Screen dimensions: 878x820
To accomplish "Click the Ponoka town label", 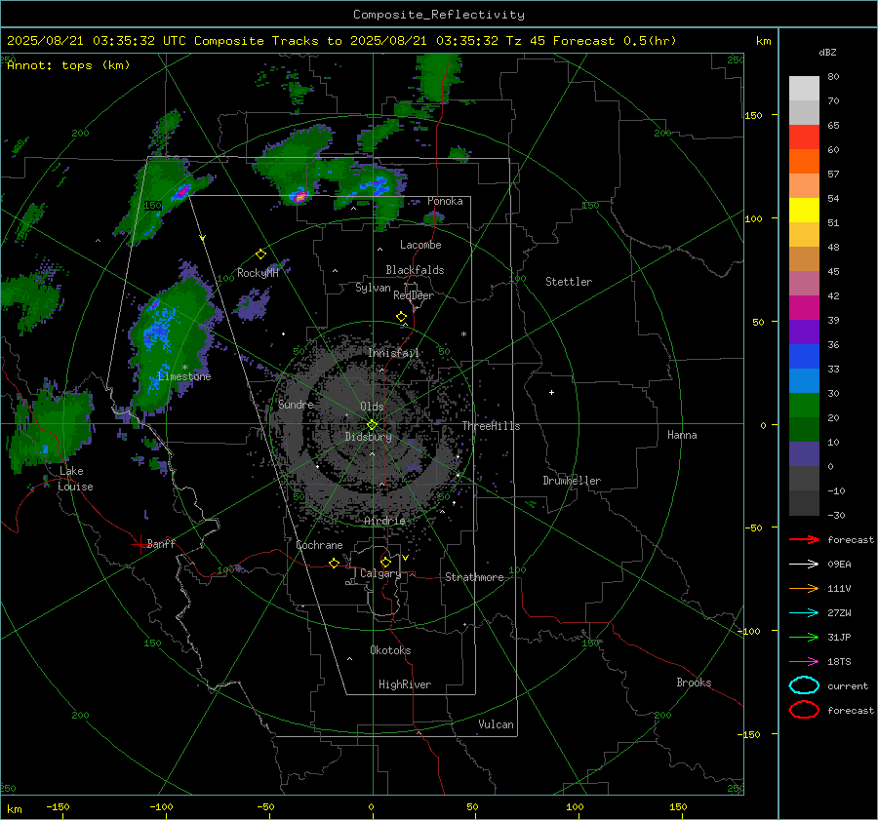I will 445,201.
